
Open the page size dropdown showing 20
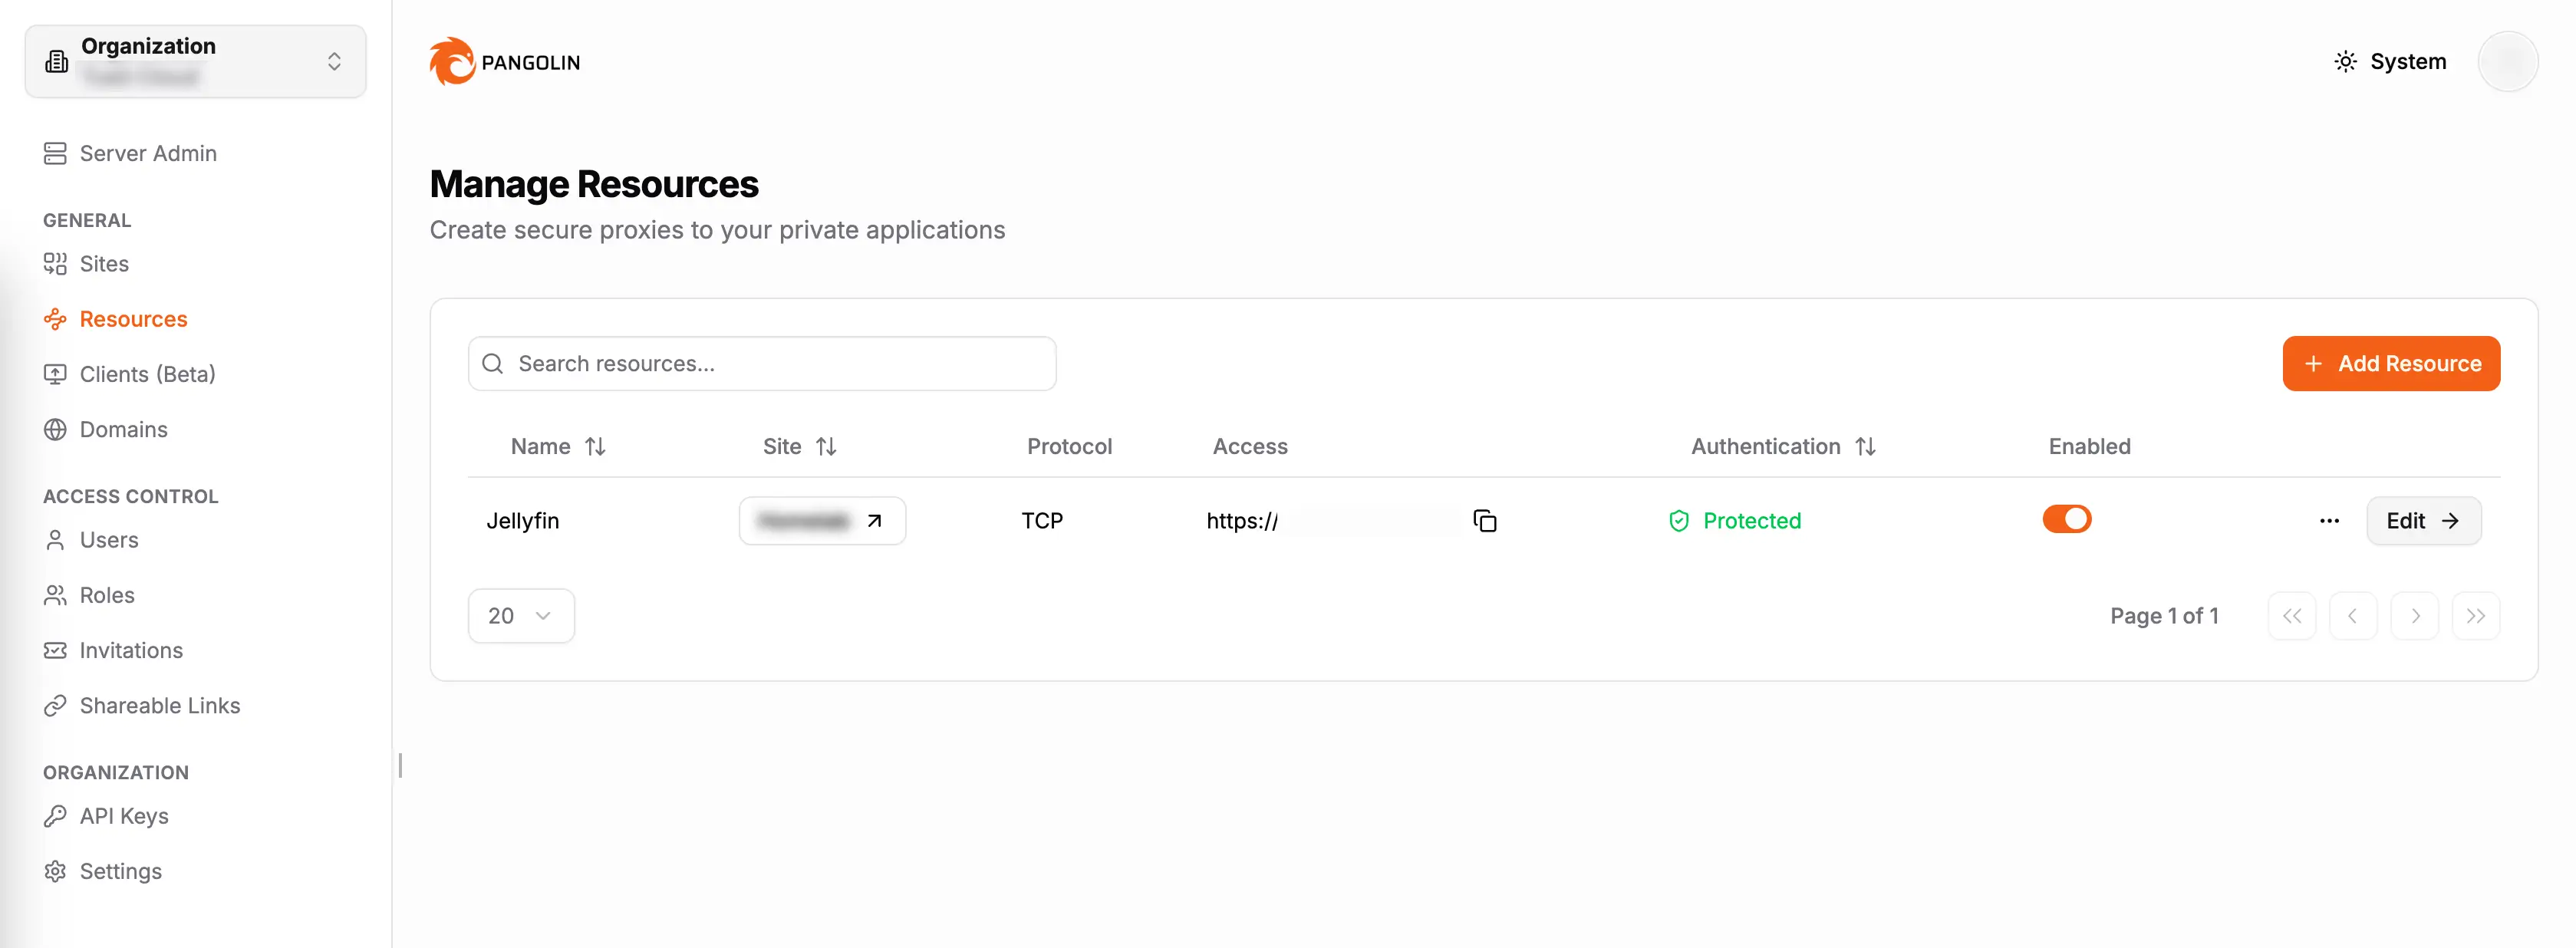point(521,615)
